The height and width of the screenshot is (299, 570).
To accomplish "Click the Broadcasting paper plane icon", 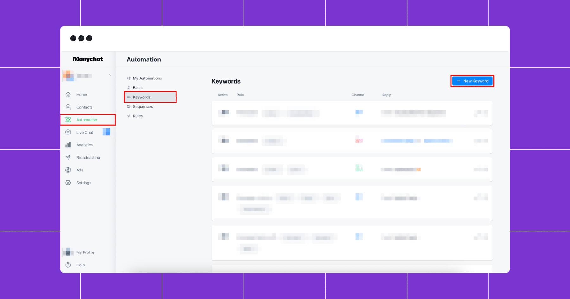I will [68, 158].
